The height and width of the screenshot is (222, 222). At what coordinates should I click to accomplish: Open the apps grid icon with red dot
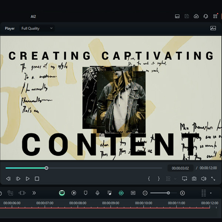pyautogui.click(x=215, y=16)
